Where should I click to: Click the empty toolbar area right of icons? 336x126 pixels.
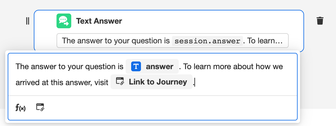click(169, 108)
